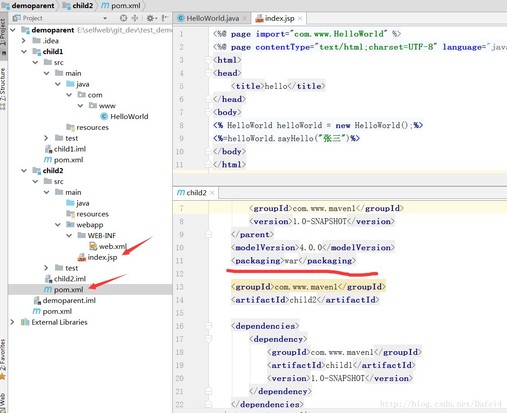The image size is (507, 413).
Task: Select demoparent.iml file
Action: tap(69, 301)
